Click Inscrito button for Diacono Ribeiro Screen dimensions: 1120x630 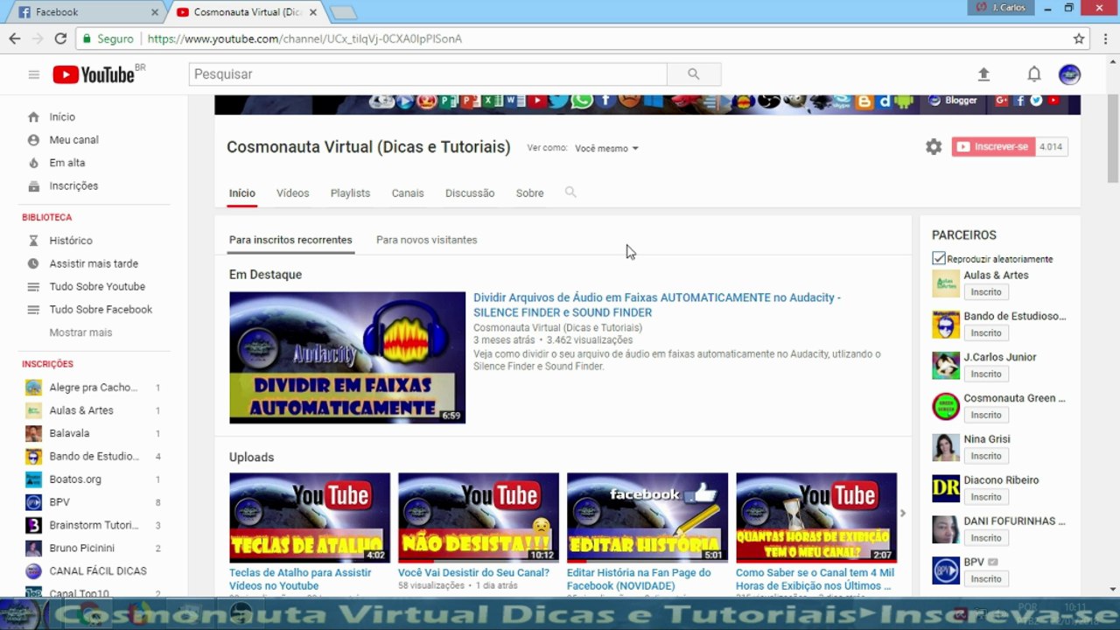tap(986, 497)
